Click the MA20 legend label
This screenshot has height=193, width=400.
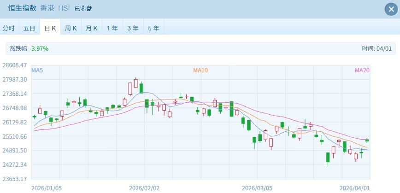click(x=362, y=70)
